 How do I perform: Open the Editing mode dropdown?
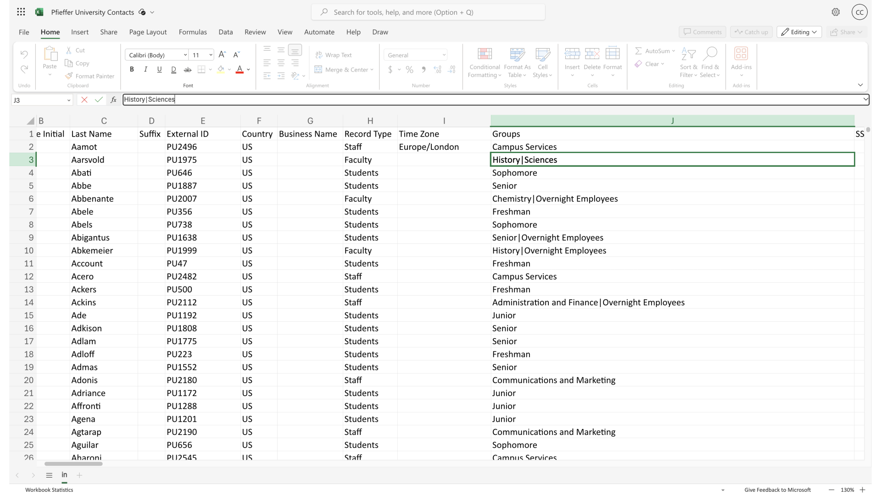799,32
